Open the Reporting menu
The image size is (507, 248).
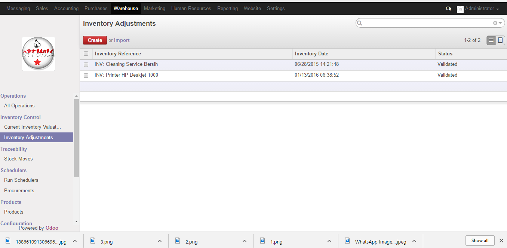[x=227, y=8]
